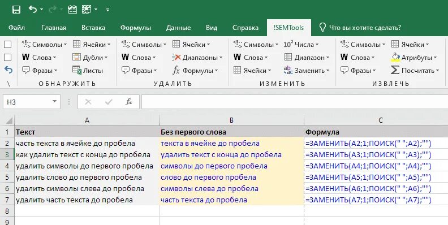The width and height of the screenshot is (448, 225).
Task: Open Заменить menu in ИЗМЕНИТЬ group
Action: pos(307,70)
